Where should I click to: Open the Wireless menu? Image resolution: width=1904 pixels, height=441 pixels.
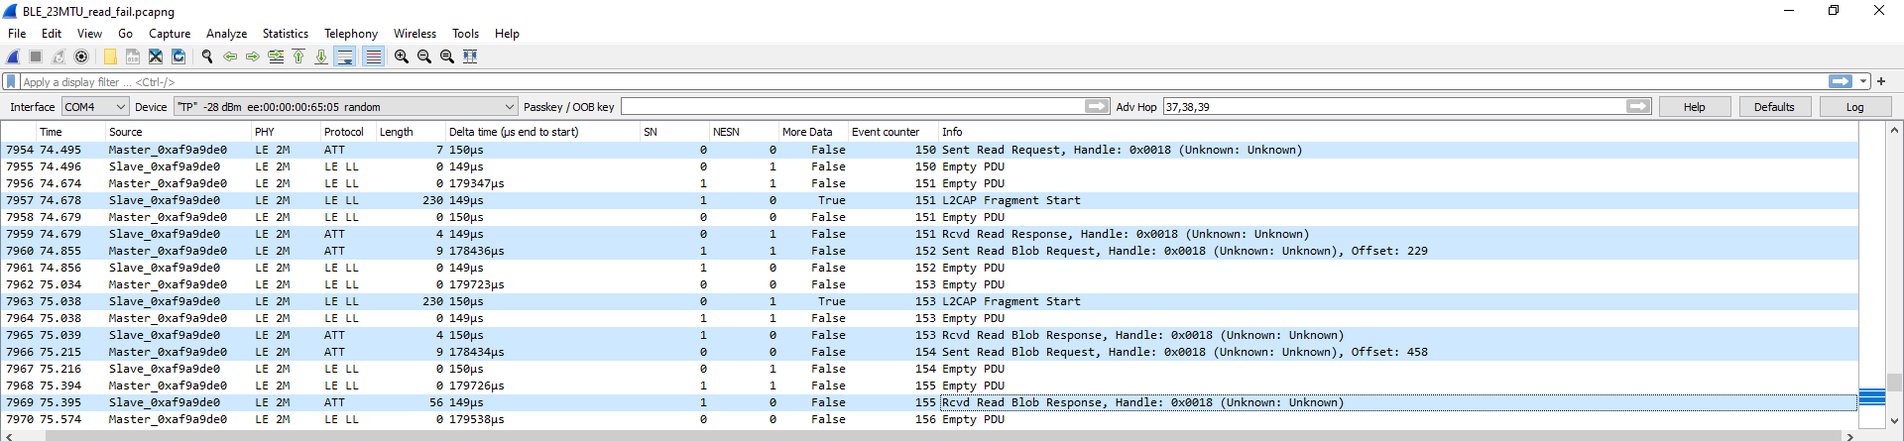pyautogui.click(x=415, y=34)
